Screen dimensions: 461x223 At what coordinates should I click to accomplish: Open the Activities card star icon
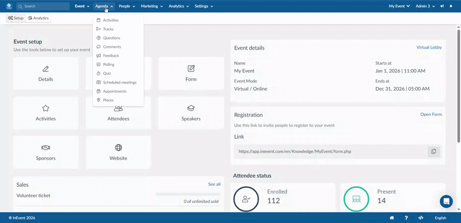click(x=46, y=108)
